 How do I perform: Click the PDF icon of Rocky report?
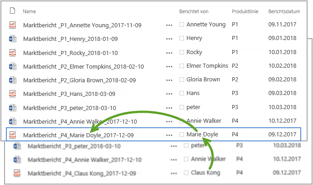coord(13,53)
